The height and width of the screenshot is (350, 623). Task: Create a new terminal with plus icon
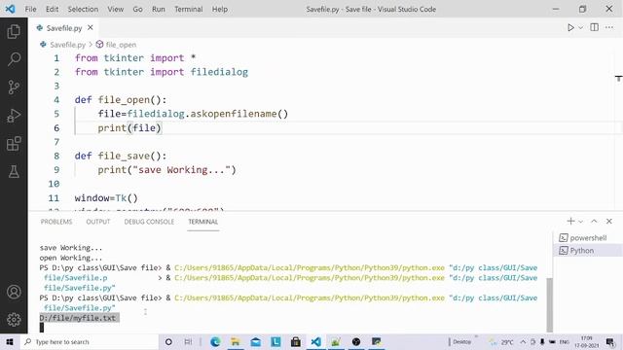pos(571,221)
